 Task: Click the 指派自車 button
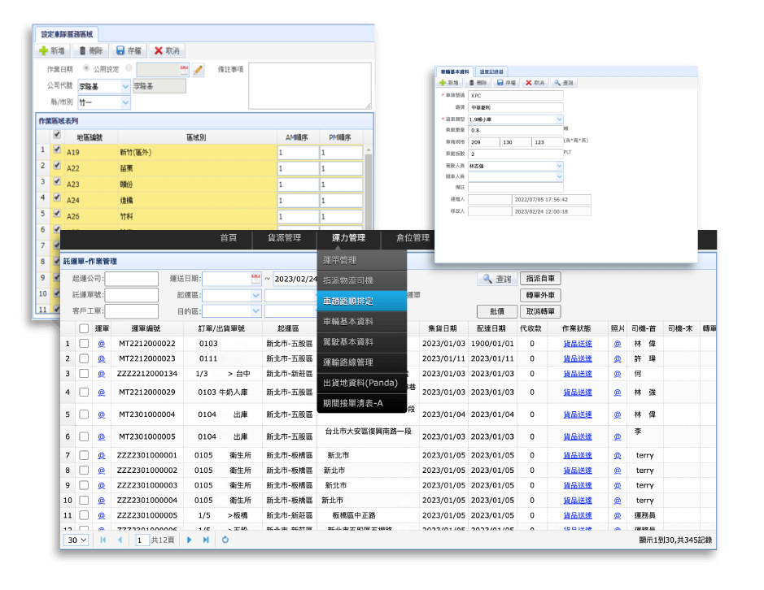tap(539, 279)
